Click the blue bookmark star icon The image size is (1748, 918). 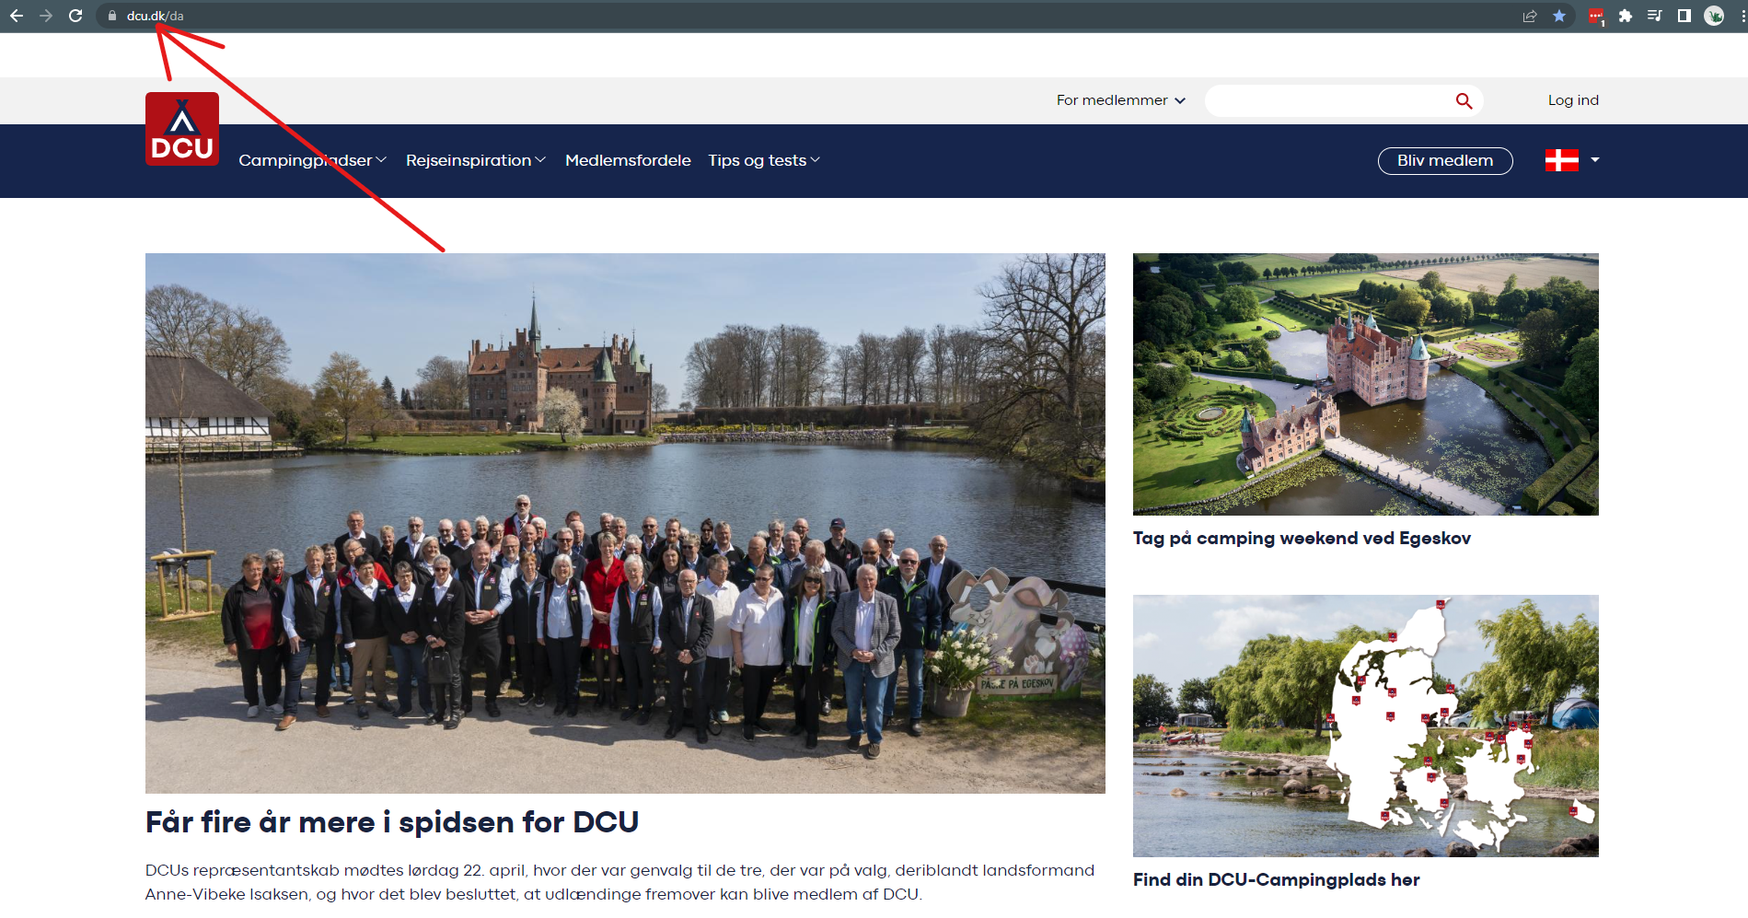pos(1559,16)
